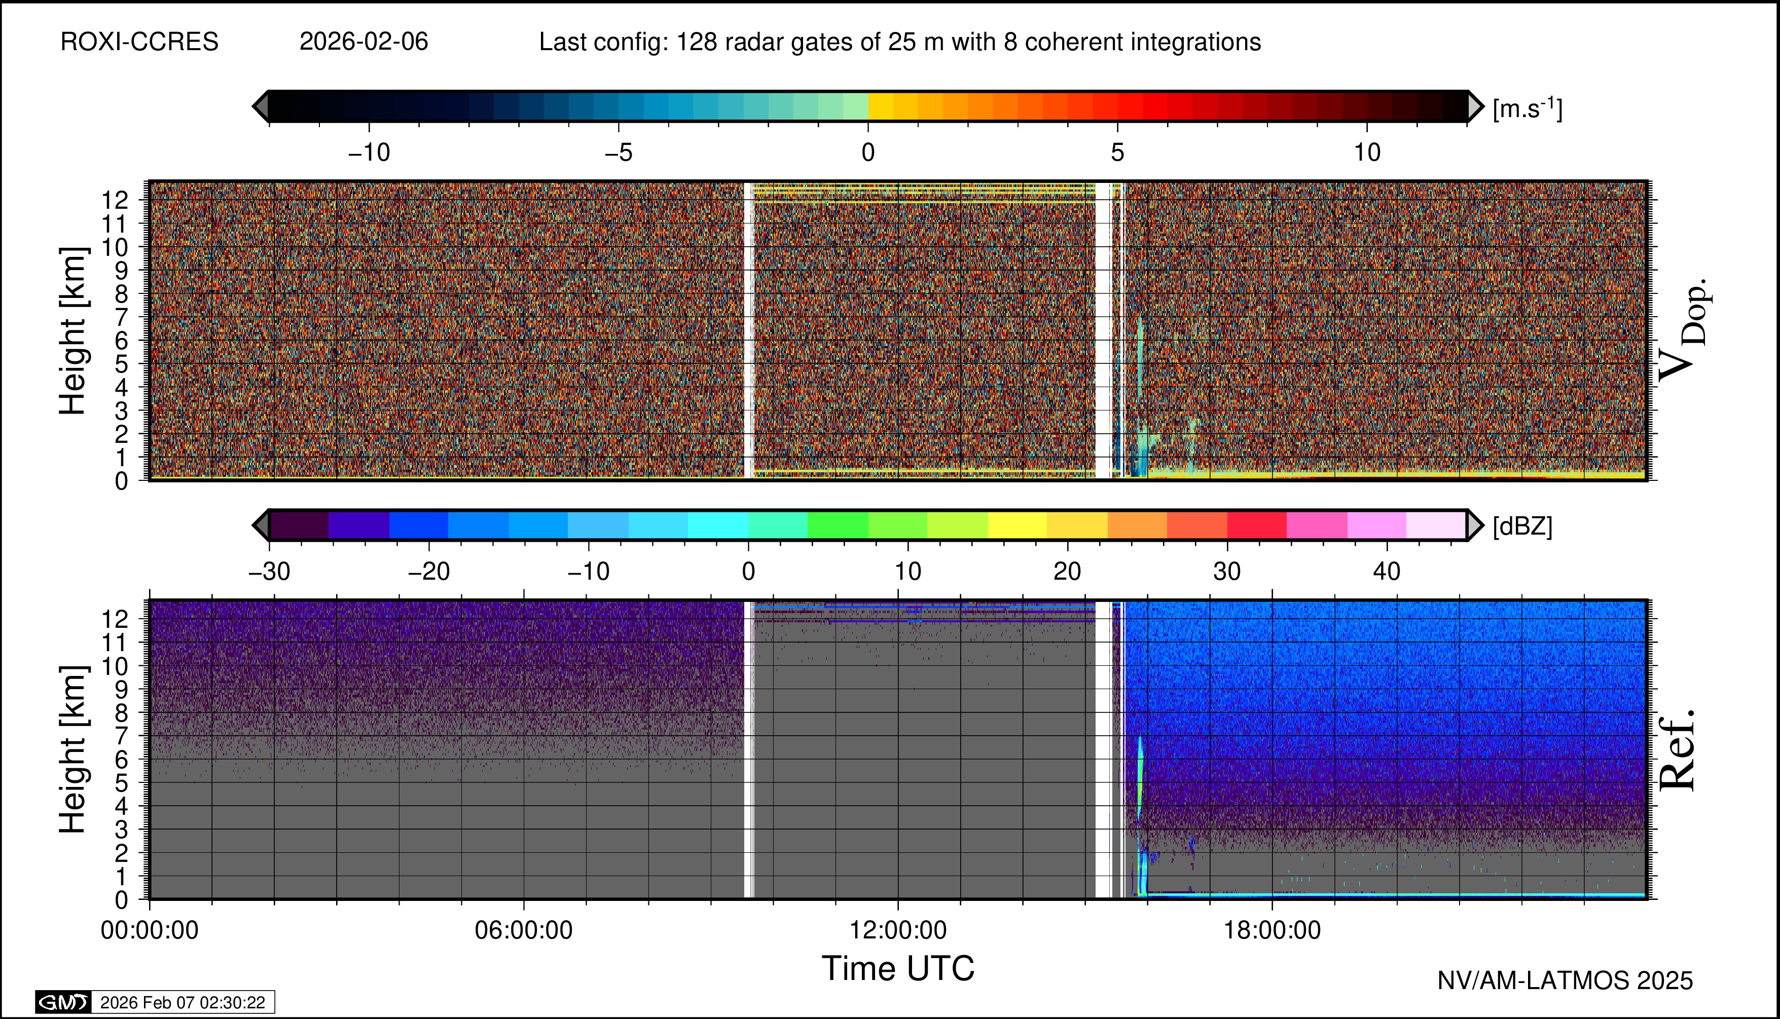Click the GMT logo at bottom left
The height and width of the screenshot is (1019, 1780).
(63, 1002)
